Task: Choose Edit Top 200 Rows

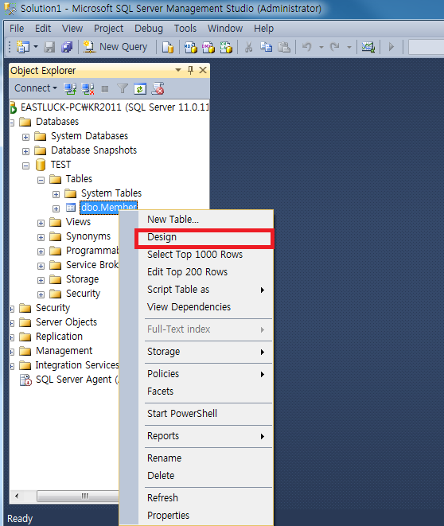Action: click(187, 272)
